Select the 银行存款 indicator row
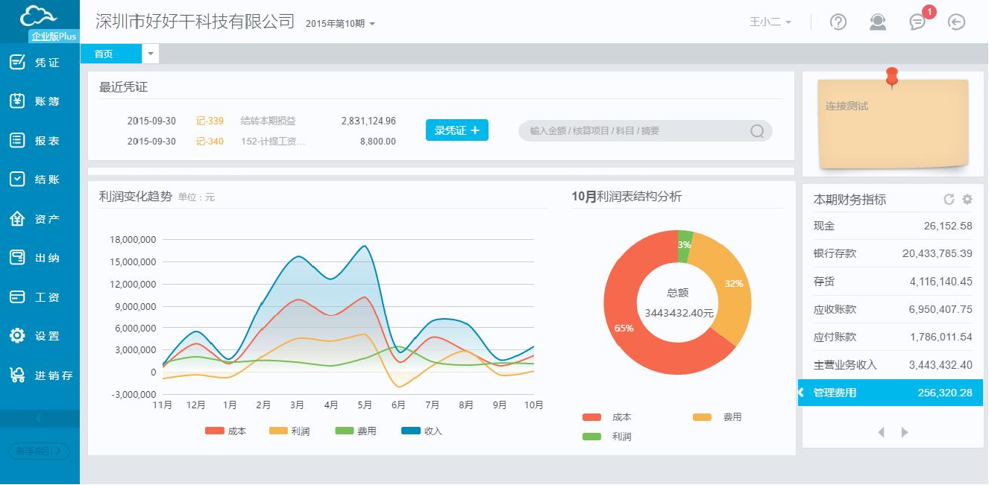 893,253
